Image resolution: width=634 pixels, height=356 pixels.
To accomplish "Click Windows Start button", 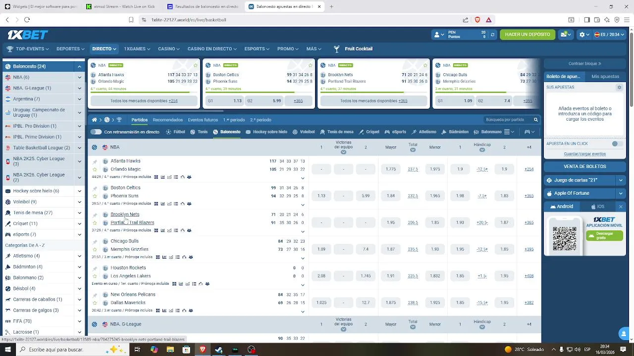I will coord(8,350).
